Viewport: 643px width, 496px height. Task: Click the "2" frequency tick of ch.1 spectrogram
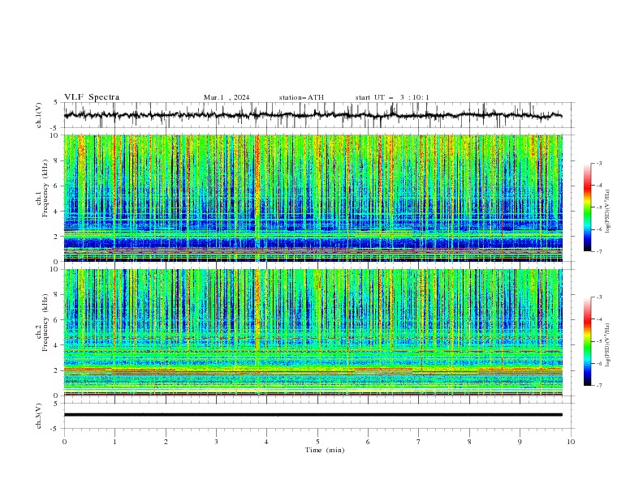pyautogui.click(x=58, y=237)
